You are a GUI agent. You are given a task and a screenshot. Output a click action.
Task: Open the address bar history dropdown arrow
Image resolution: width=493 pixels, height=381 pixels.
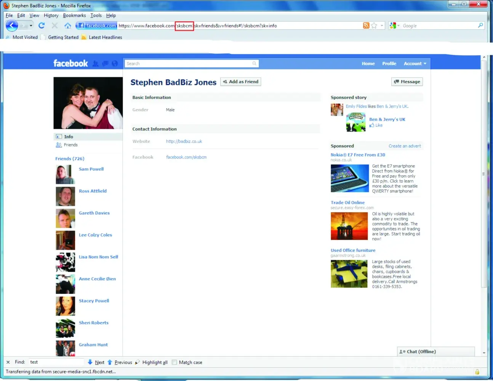coord(382,26)
